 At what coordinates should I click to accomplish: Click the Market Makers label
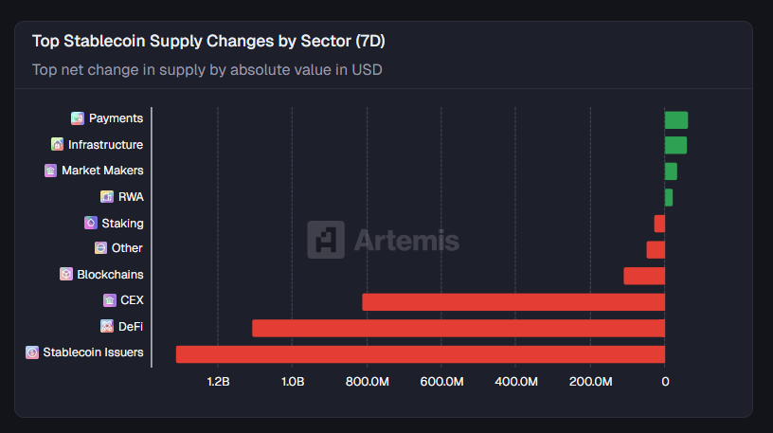(102, 171)
